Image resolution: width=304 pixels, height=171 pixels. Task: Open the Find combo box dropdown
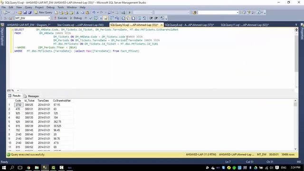click(237, 13)
